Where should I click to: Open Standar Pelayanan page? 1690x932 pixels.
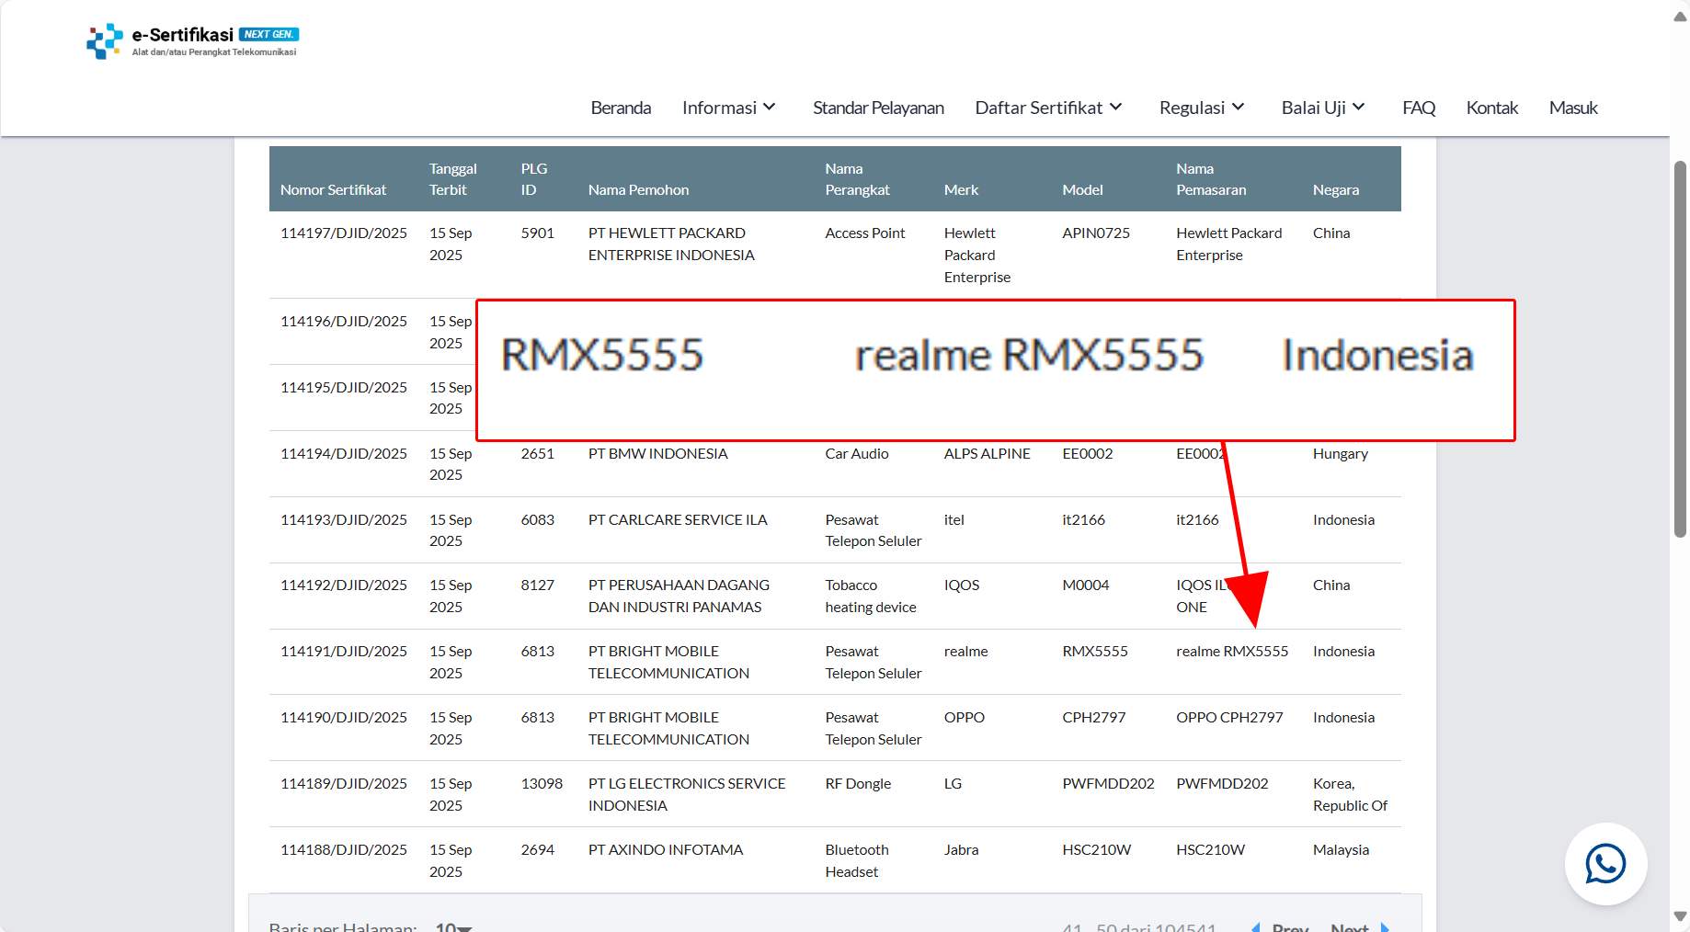877,108
